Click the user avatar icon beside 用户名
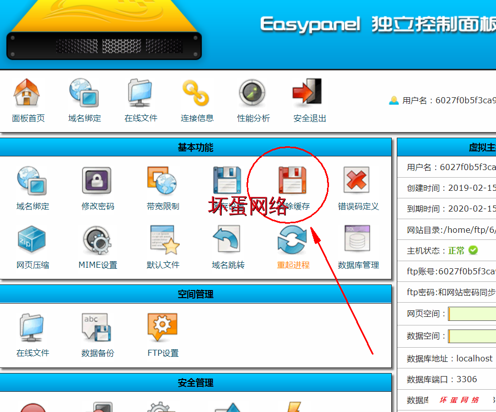 pyautogui.click(x=394, y=100)
